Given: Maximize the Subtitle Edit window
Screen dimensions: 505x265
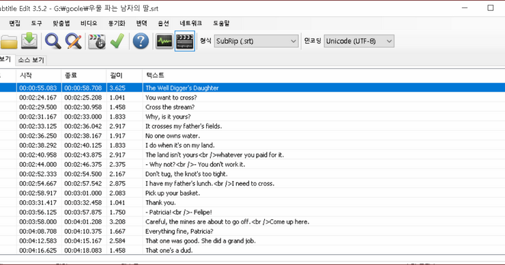Looking at the screenshot, I should pos(490,7).
